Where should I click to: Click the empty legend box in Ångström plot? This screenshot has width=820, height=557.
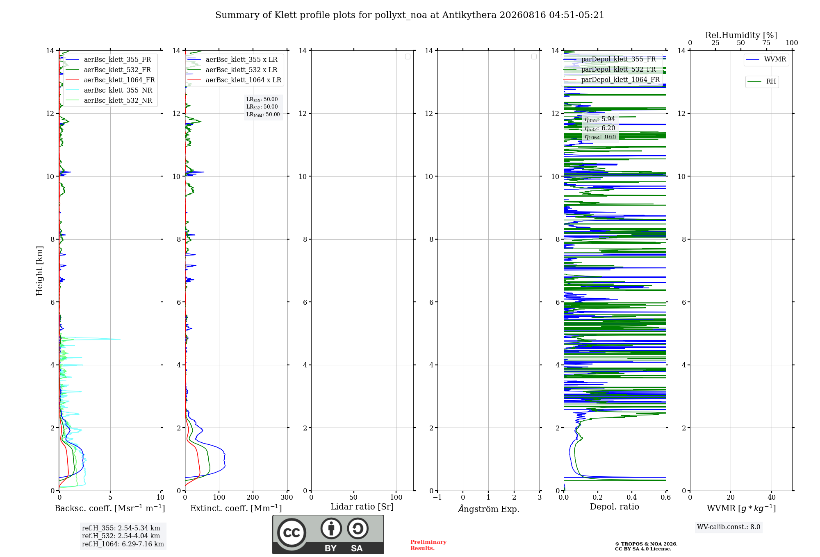534,57
